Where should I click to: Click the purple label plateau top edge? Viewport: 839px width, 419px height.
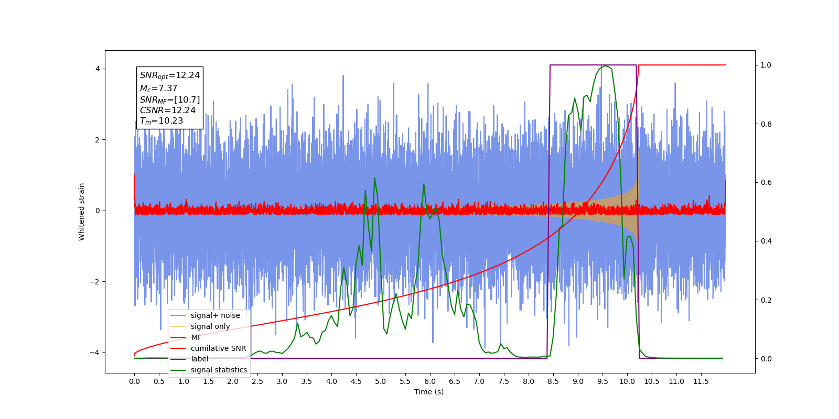point(593,65)
